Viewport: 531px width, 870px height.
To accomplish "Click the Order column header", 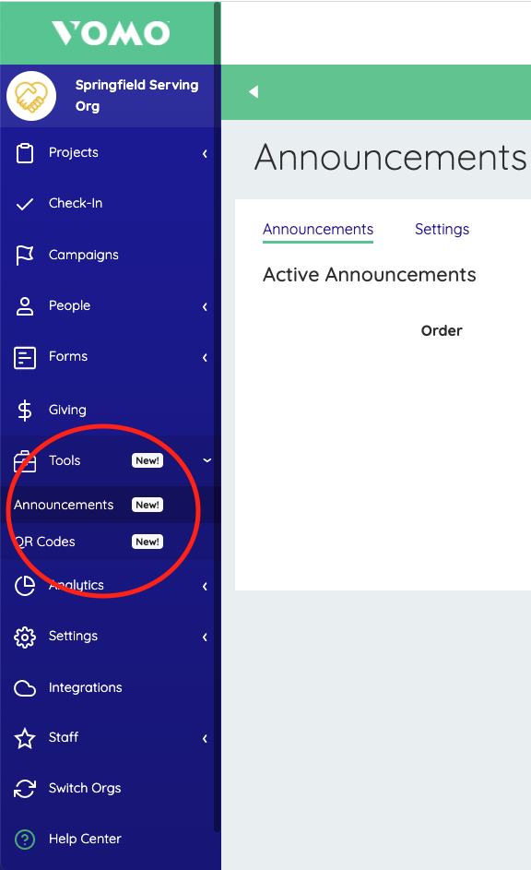I will tap(442, 330).
